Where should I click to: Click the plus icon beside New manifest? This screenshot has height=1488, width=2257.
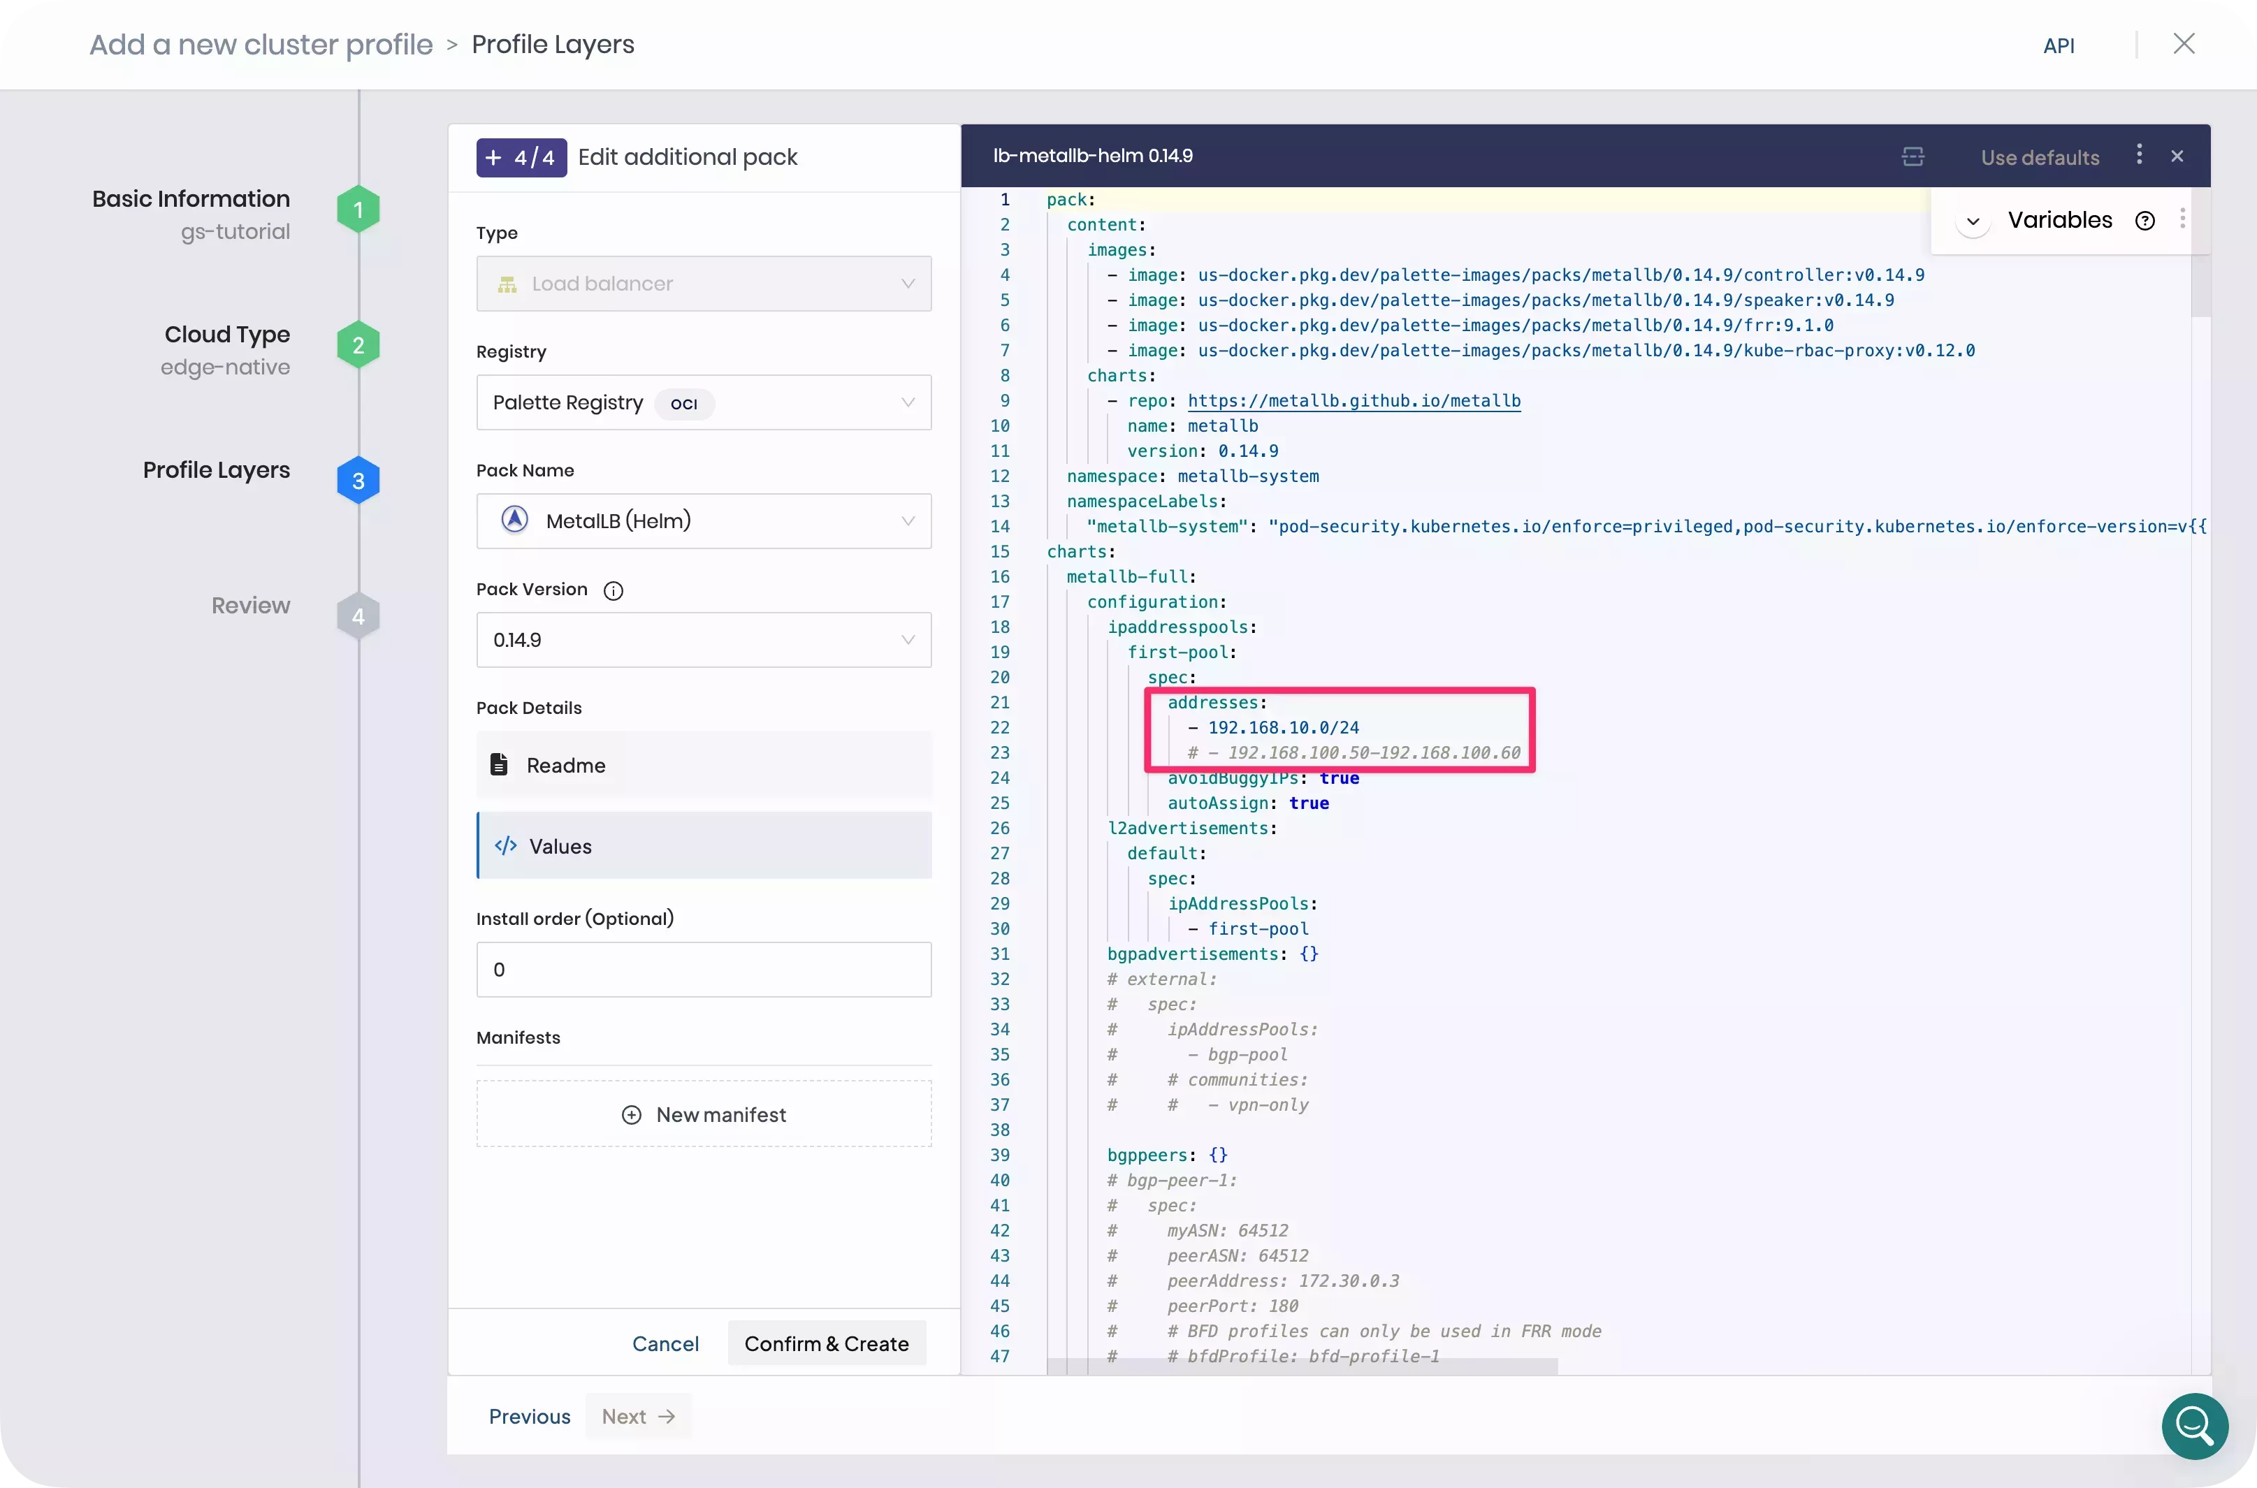pos(631,1114)
